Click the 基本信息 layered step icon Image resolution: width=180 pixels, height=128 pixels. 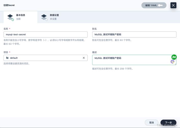(10, 17)
